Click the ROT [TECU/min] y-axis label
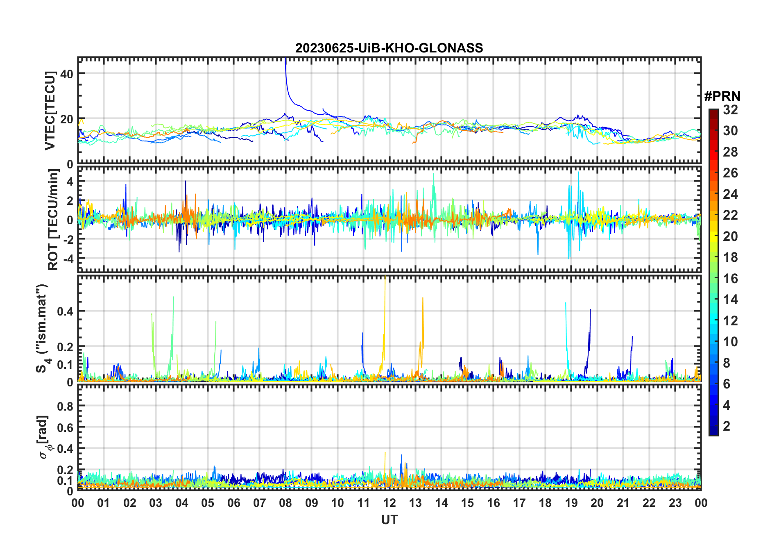 [x=53, y=220]
